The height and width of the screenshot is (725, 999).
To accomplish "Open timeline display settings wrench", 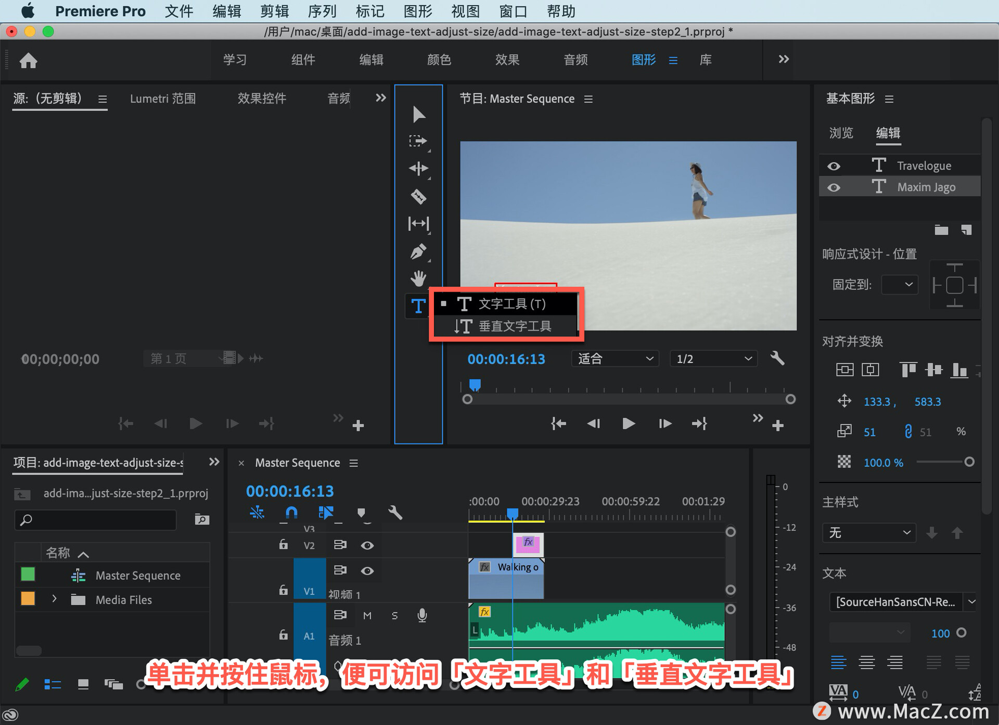I will pyautogui.click(x=395, y=513).
